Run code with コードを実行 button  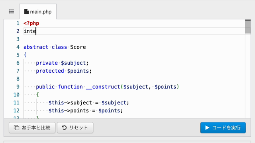(x=223, y=128)
